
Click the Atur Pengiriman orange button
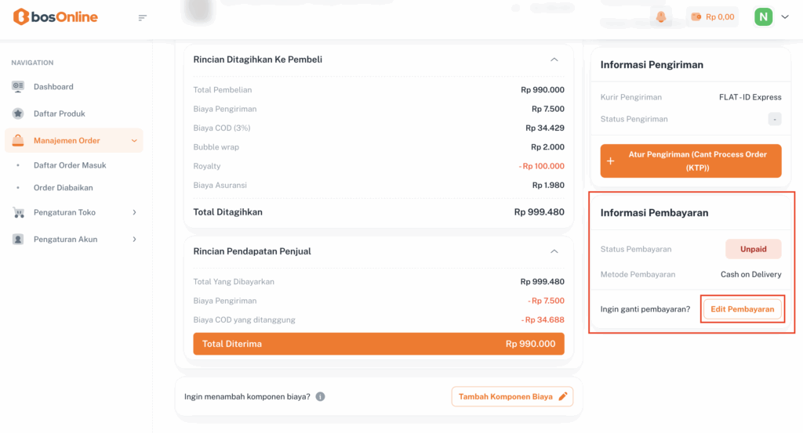click(691, 161)
